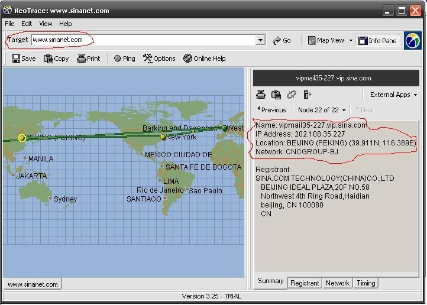Click the Go button to trace

coord(282,41)
